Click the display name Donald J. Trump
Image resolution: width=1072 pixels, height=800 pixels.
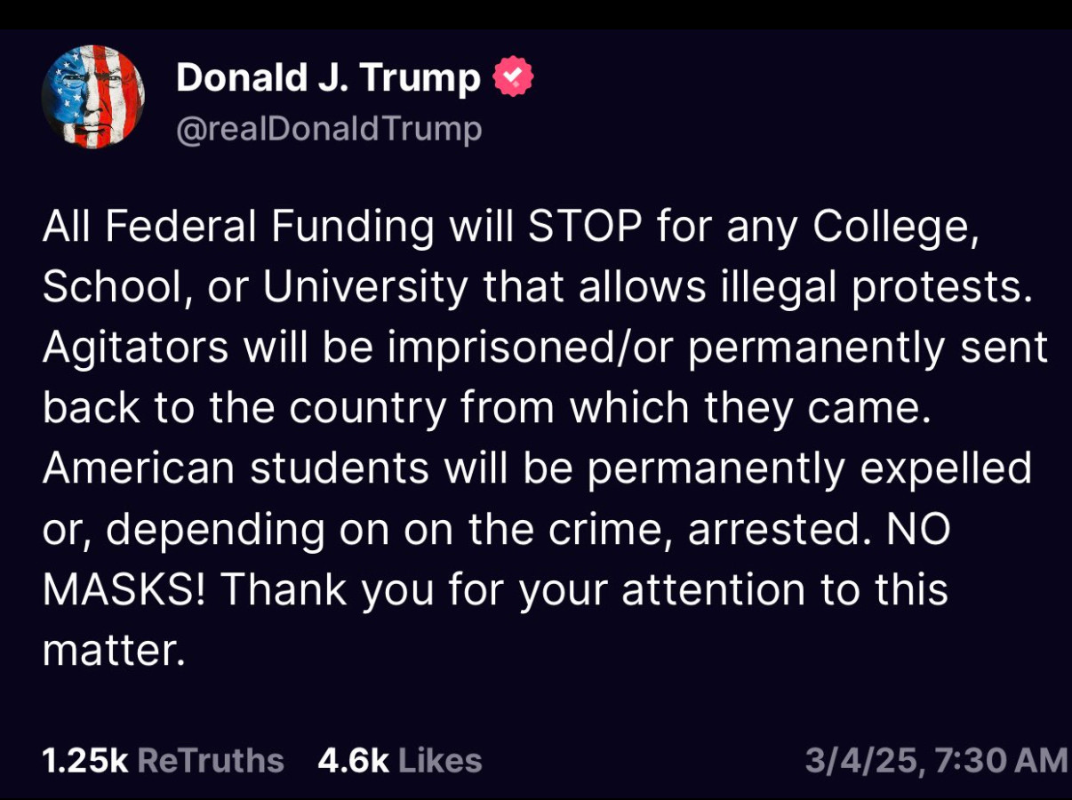point(326,76)
